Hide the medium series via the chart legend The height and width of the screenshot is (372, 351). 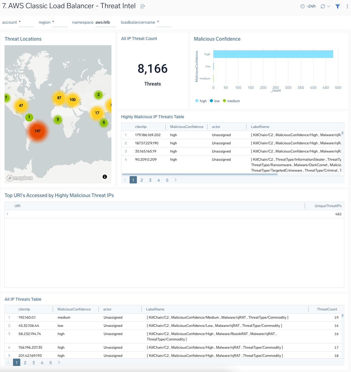[x=231, y=101]
